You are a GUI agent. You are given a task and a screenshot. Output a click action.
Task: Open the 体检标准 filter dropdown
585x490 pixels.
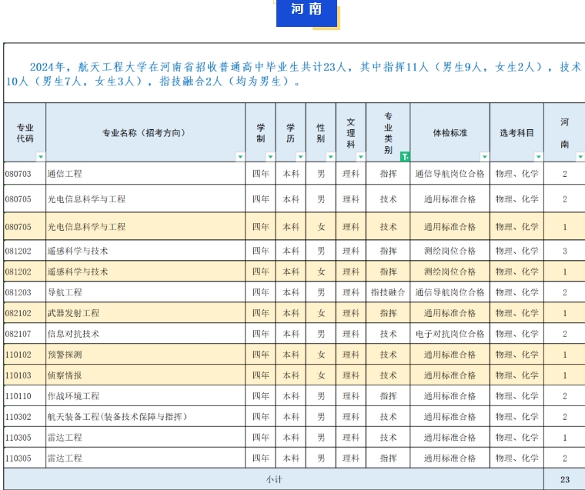484,157
